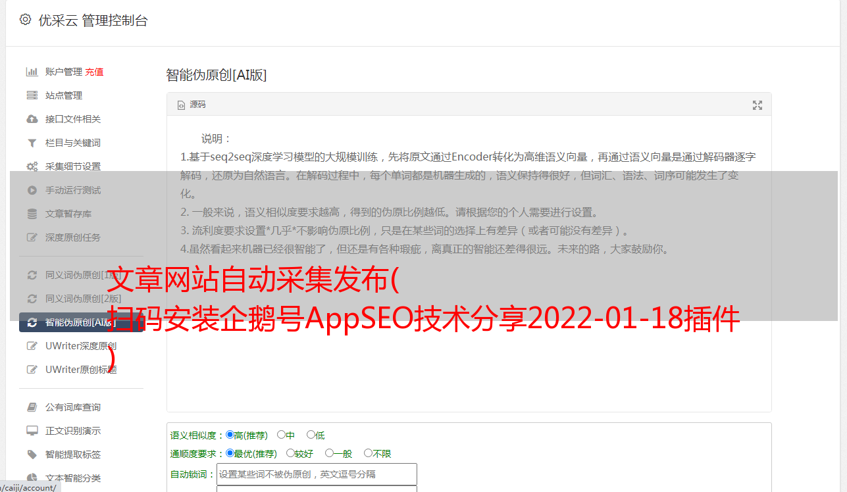847x492 pixels.
Task: Click the 源码 toolbar label
Action: click(x=197, y=105)
